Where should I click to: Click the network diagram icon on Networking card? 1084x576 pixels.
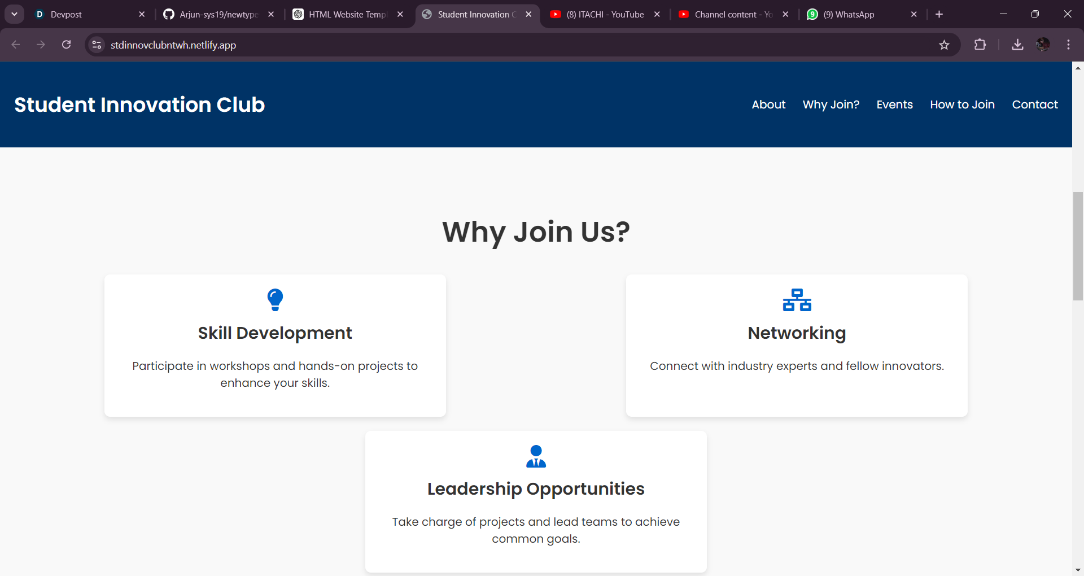coord(797,300)
